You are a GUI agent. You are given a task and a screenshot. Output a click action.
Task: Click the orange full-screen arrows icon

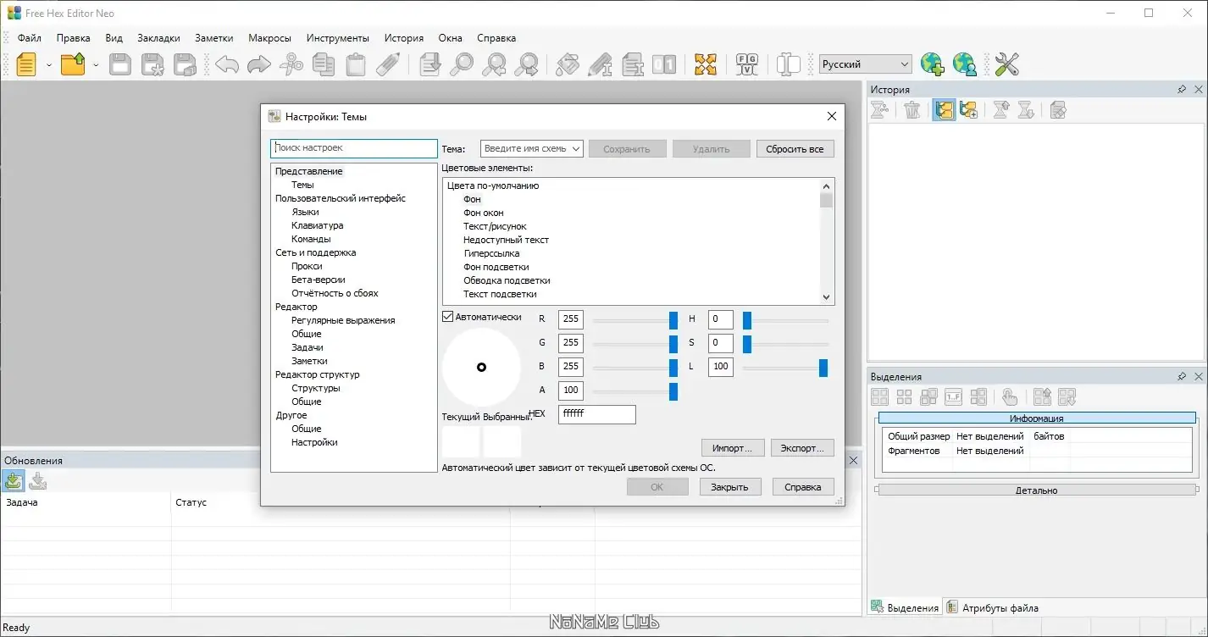coord(705,64)
